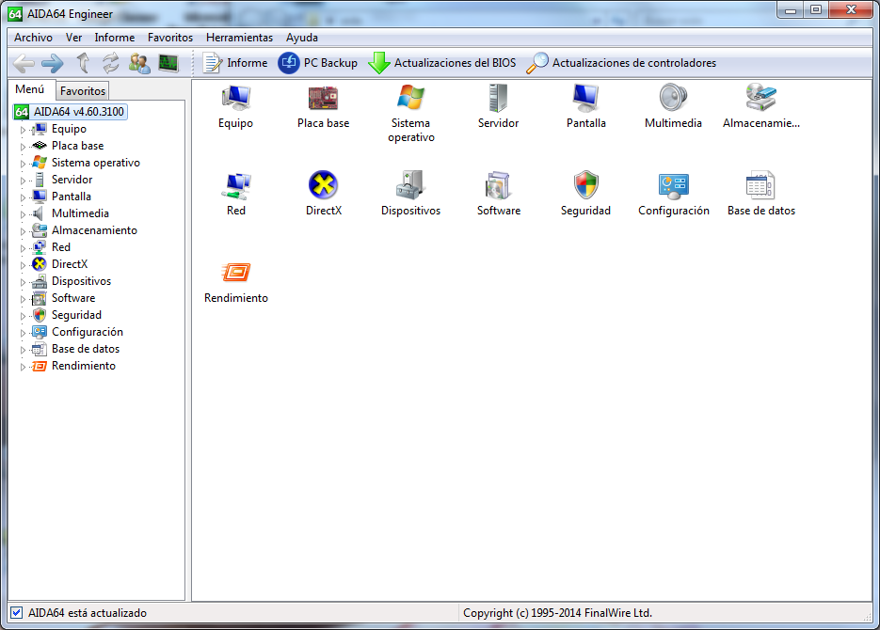880x630 pixels.
Task: Select AIDA64 v4.60.3100 root tree item
Action: point(71,112)
